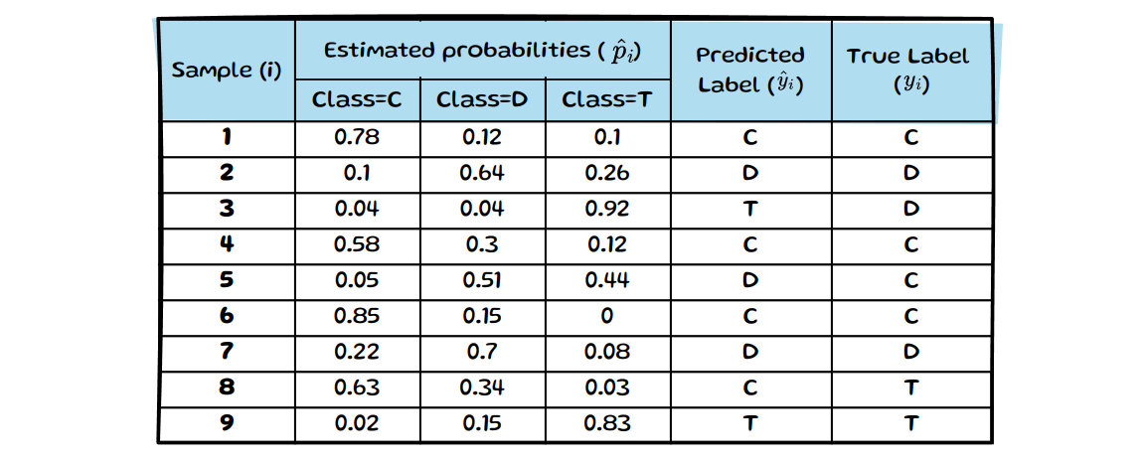Select the 0.78 probability cell

click(x=358, y=137)
